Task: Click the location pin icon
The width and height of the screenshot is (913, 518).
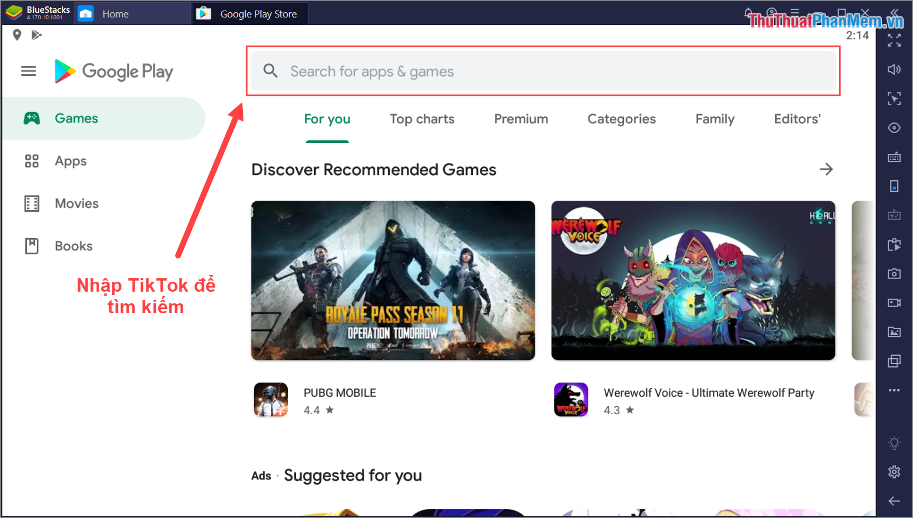Action: click(x=17, y=35)
